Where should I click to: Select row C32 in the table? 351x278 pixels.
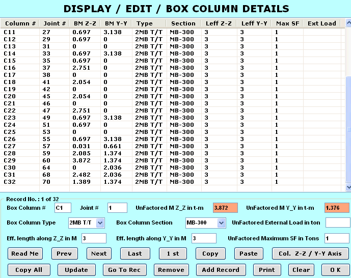point(172,182)
